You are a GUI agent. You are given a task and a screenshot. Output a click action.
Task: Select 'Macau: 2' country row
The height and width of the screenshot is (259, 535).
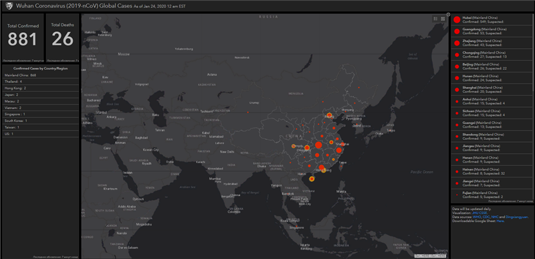(x=40, y=101)
